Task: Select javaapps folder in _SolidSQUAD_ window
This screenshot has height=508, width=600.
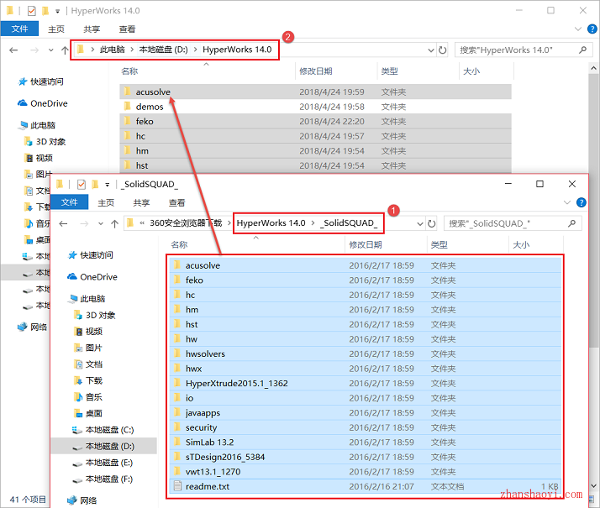Action: pos(366,412)
